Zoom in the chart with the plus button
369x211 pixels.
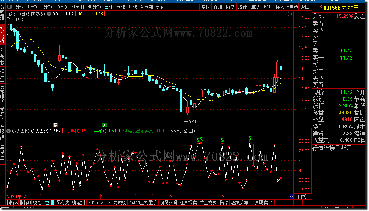(x=298, y=202)
